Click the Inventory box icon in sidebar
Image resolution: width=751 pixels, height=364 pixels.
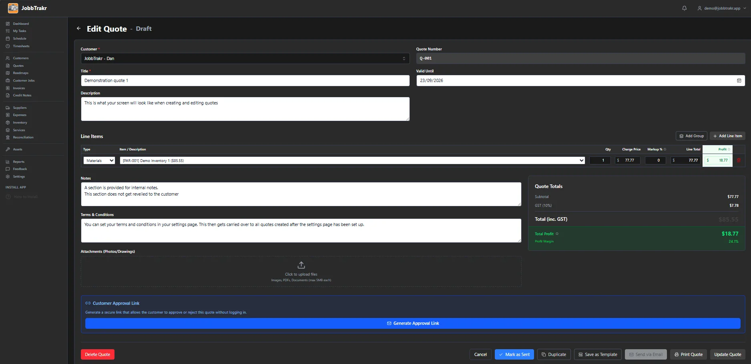click(8, 122)
